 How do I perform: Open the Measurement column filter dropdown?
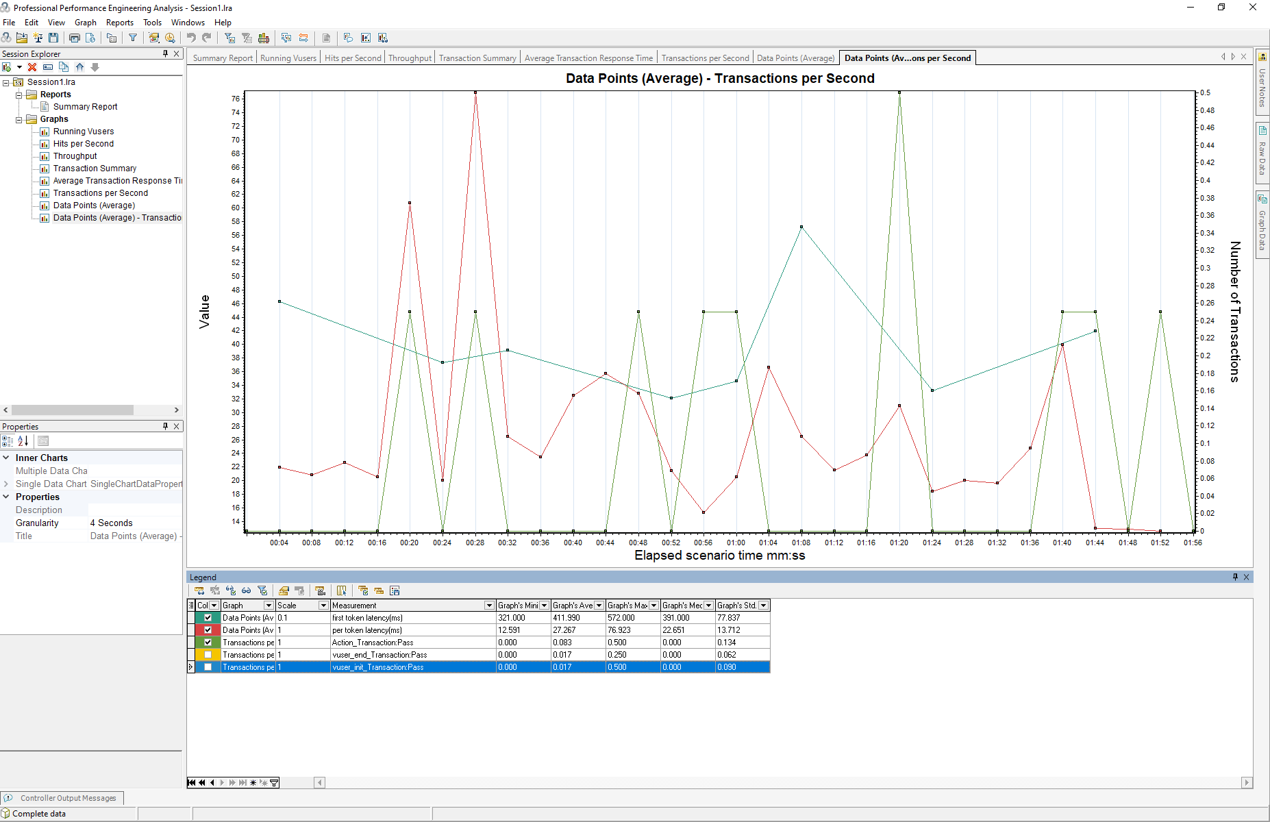489,606
